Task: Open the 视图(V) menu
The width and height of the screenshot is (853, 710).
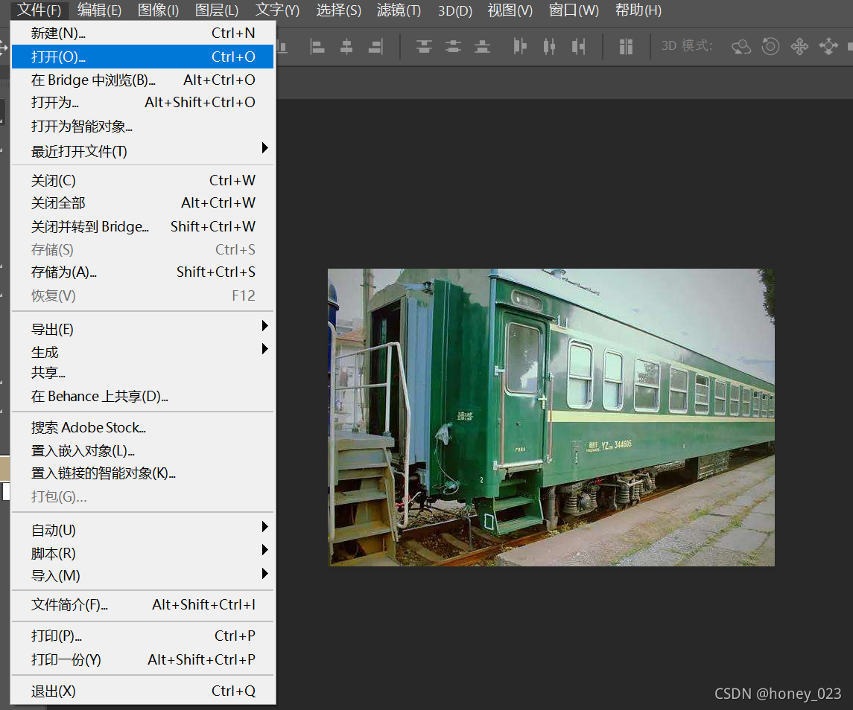Action: click(510, 10)
